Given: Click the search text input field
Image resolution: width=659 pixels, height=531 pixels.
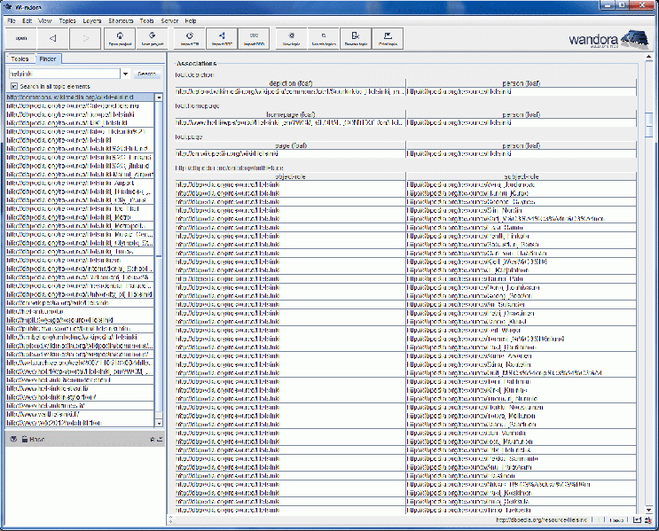Looking at the screenshot, I should (x=62, y=74).
